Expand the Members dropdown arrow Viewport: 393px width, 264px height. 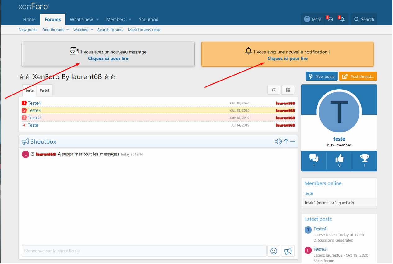point(130,19)
